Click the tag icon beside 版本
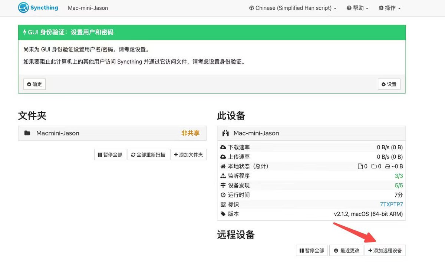 (x=223, y=214)
